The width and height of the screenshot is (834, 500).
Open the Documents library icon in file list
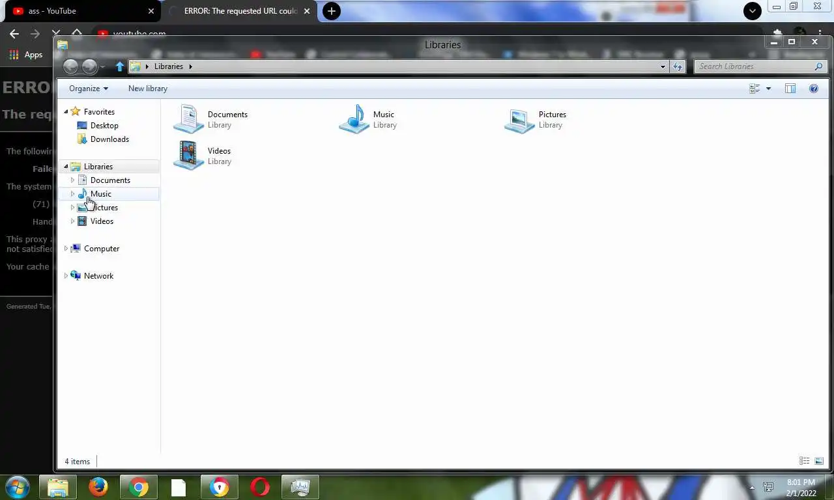click(x=188, y=119)
